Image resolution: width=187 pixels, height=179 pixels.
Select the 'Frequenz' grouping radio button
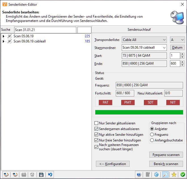tap(152, 135)
